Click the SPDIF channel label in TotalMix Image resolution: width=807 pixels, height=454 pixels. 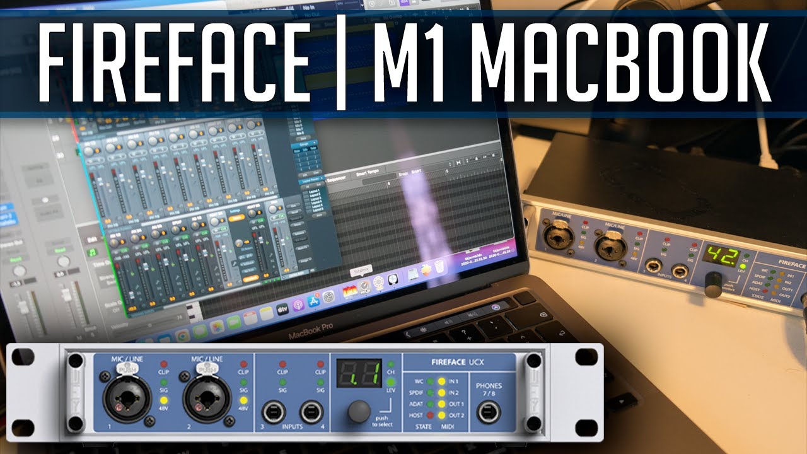(x=175, y=223)
